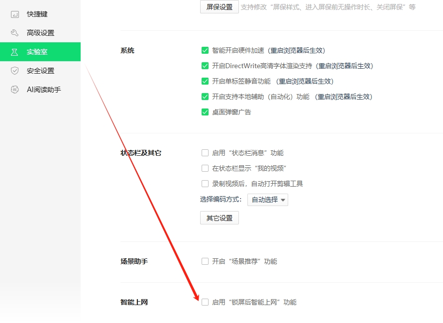
Task: Click the 状态栏及其它 section heading
Action: 141,153
